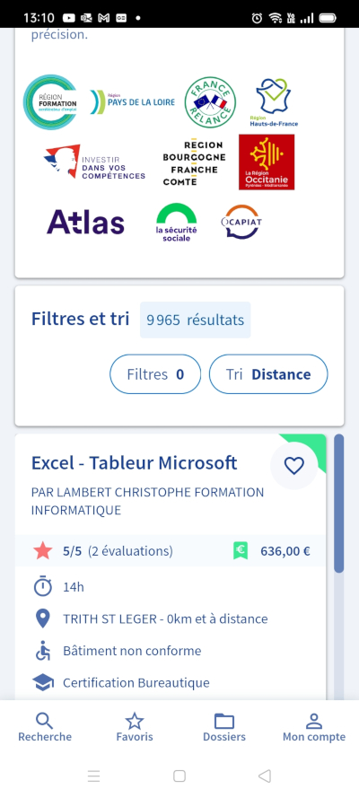Viewport: 359px width, 798px height.
Task: Tap the Android back navigation triangle
Action: [265, 776]
